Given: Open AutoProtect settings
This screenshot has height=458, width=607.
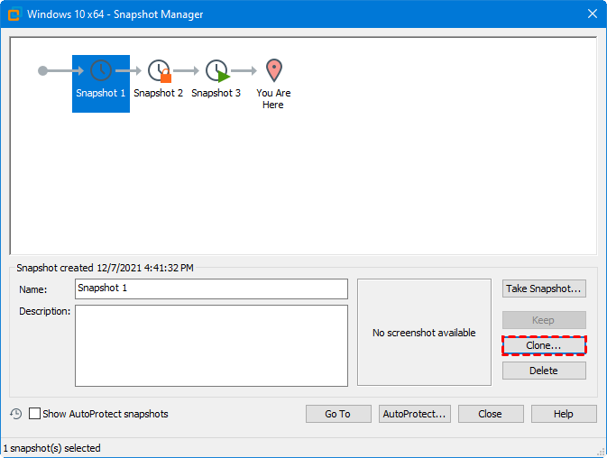Looking at the screenshot, I should 415,414.
